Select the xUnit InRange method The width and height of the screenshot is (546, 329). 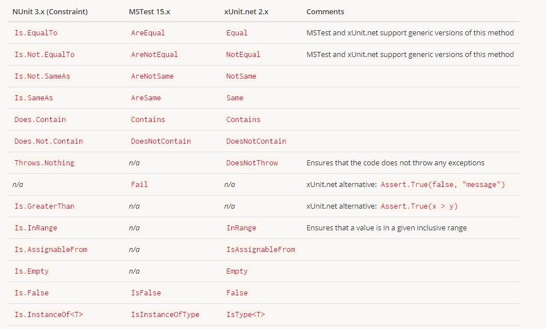(x=241, y=228)
